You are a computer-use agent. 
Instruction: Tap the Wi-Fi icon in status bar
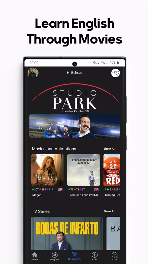95,63
